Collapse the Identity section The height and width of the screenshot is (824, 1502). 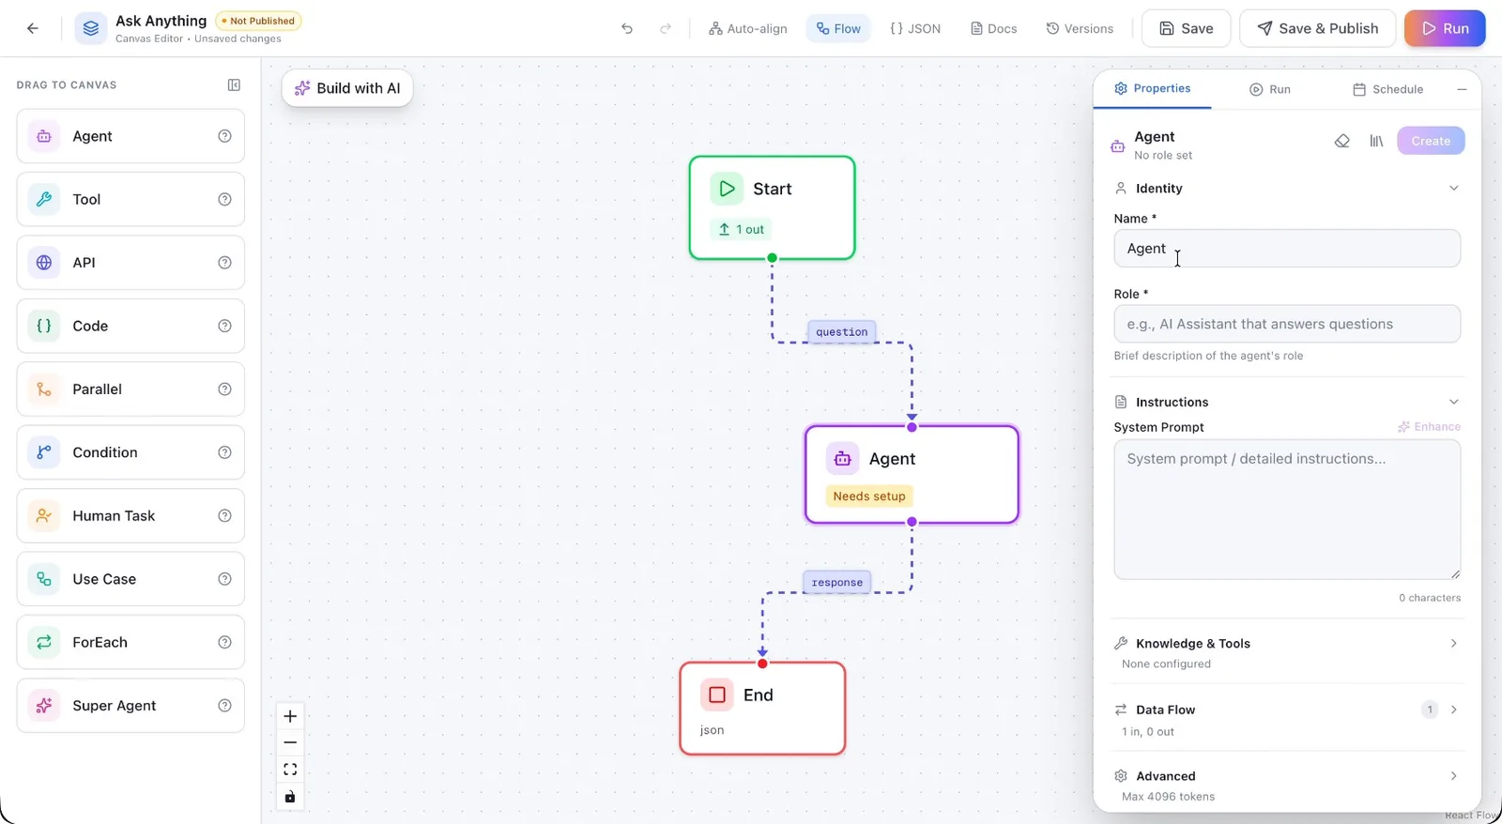[1453, 188]
